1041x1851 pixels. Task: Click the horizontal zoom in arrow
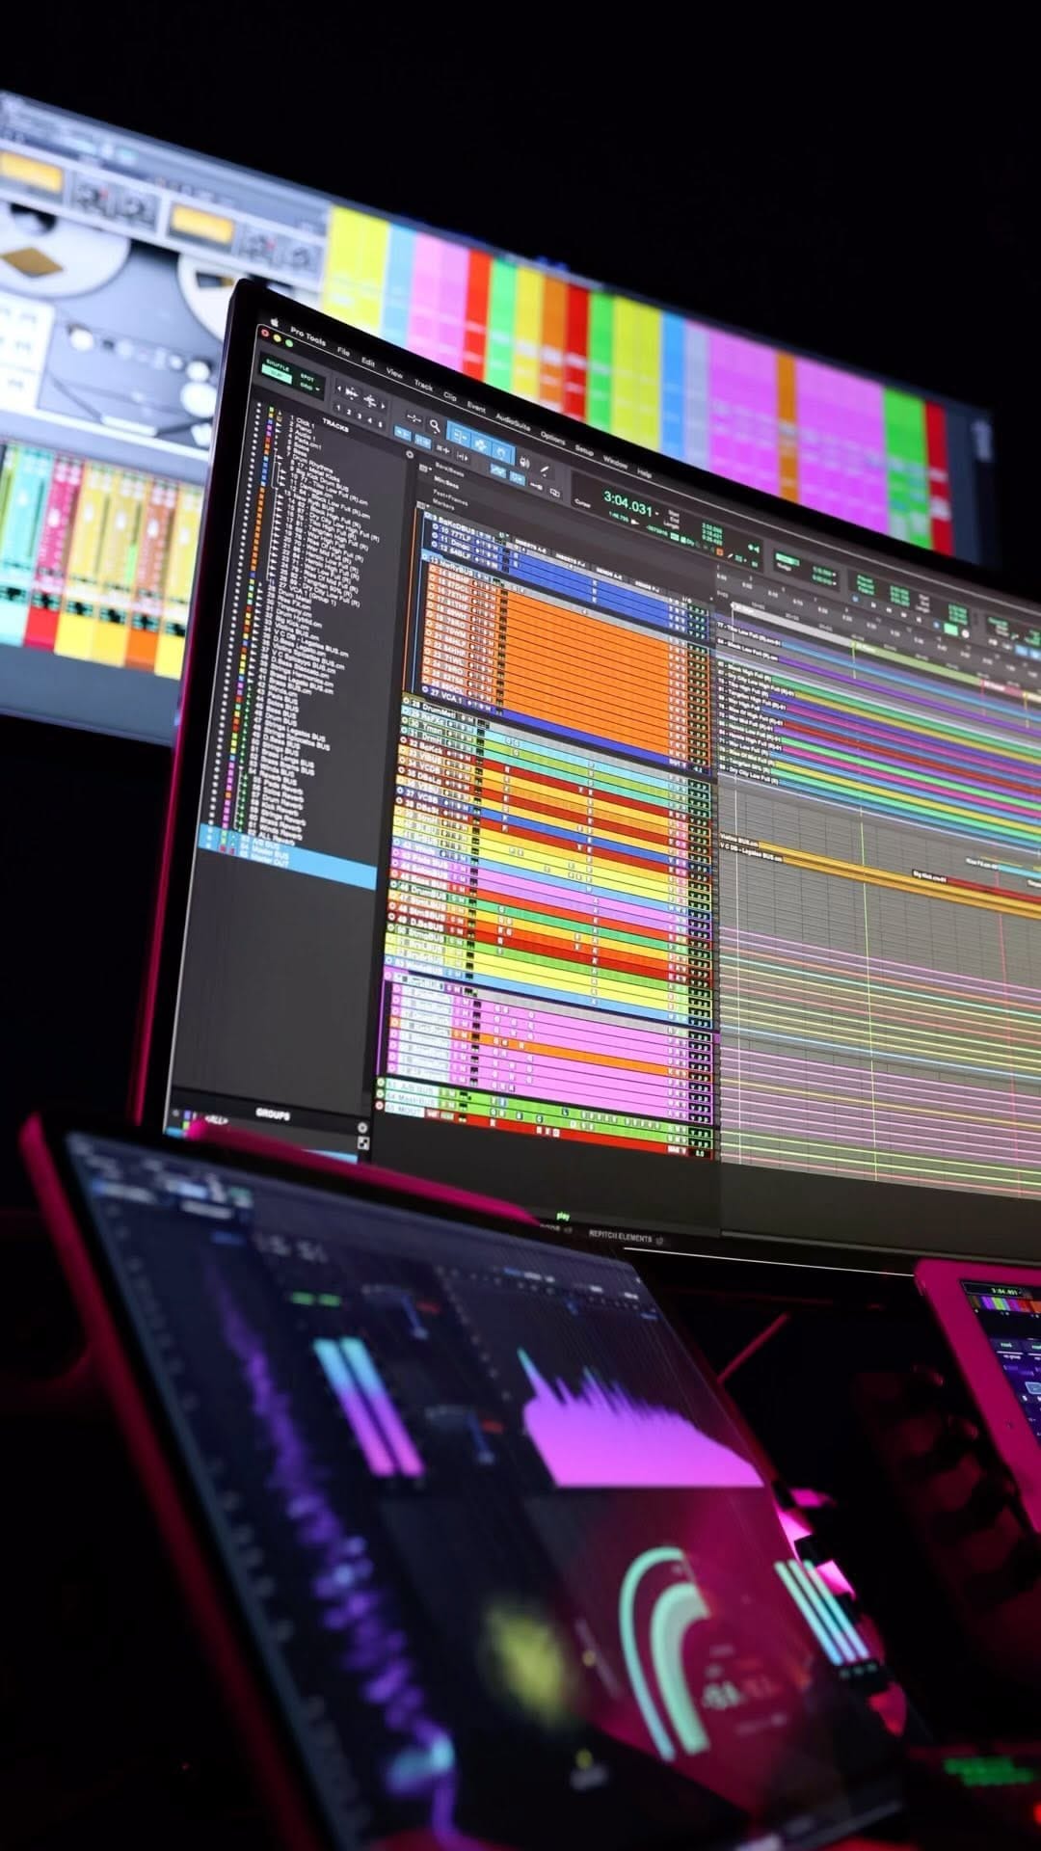click(x=383, y=407)
